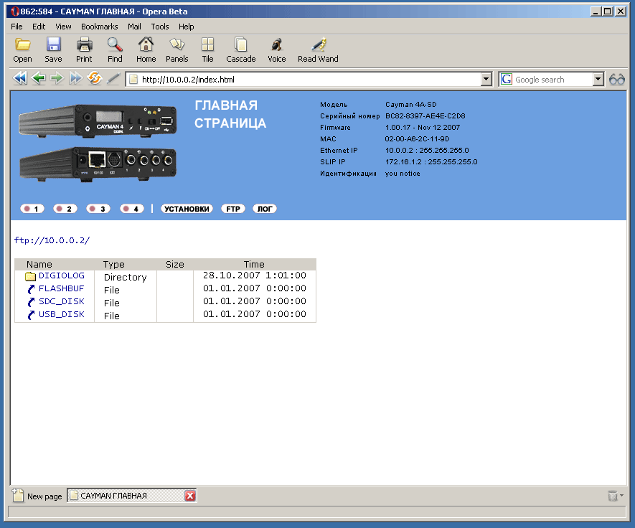Close the Opera window
Viewport: 635px width, 528px height.
point(621,11)
